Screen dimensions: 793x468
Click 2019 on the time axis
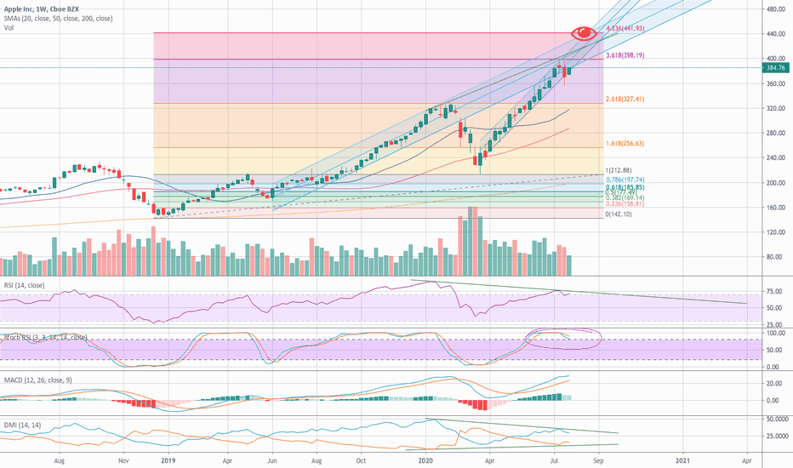point(168,461)
